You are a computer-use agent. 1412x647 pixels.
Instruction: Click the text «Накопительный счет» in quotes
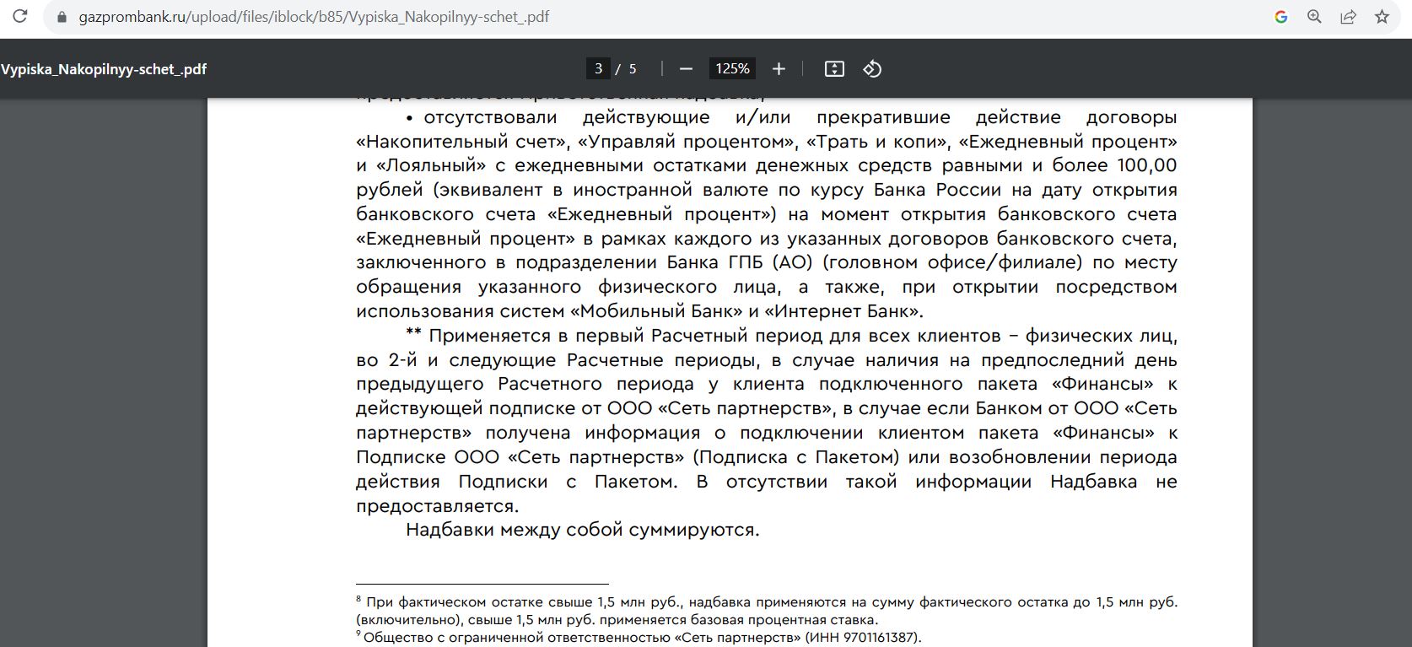[462, 142]
